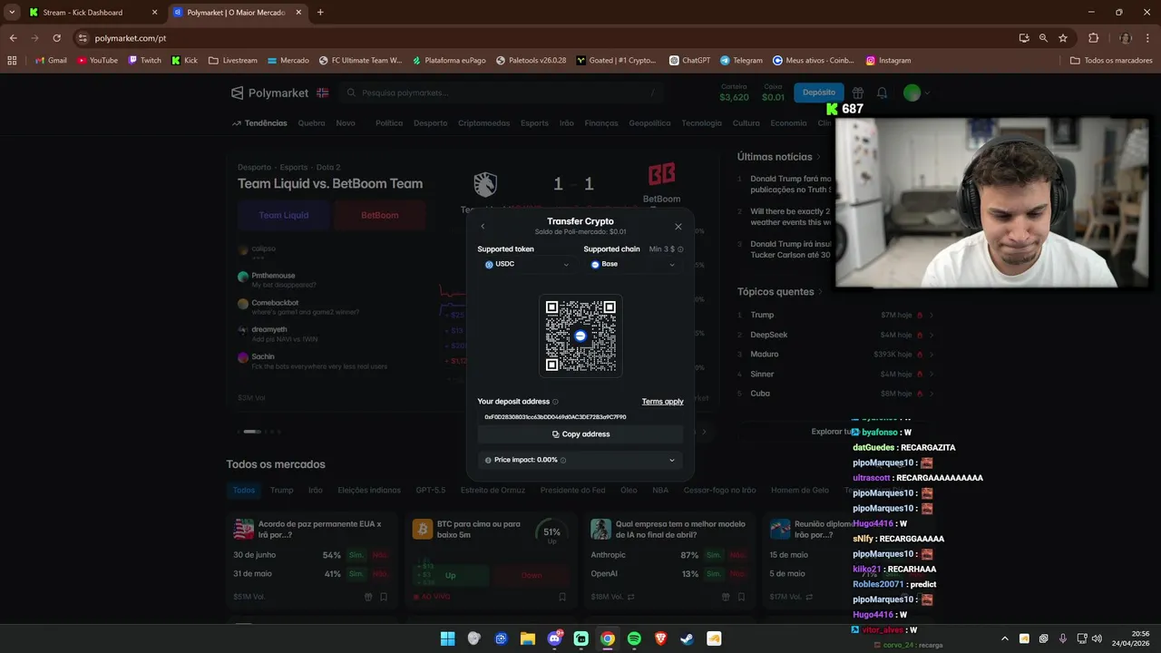The width and height of the screenshot is (1161, 653).
Task: Open the notifications bell
Action: (882, 93)
